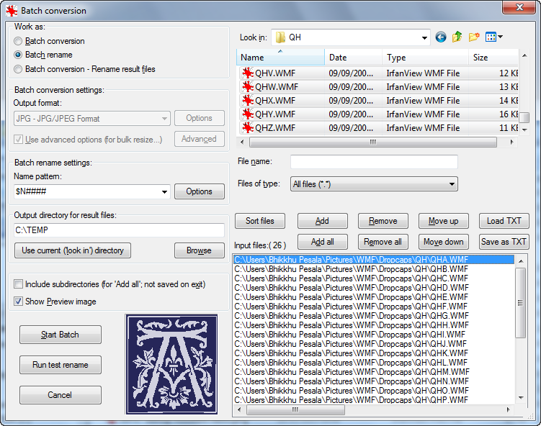This screenshot has height=426, width=541.
Task: Click the File name text field
Action: click(374, 162)
